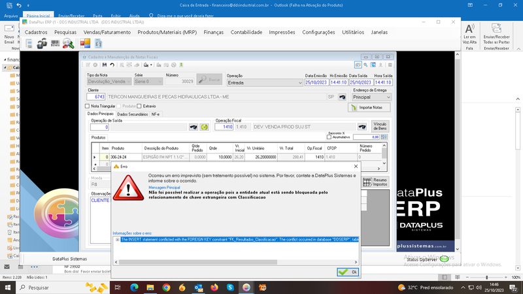Click the Importar Notas button
Image resolution: width=523 pixels, height=294 pixels.
(369, 107)
